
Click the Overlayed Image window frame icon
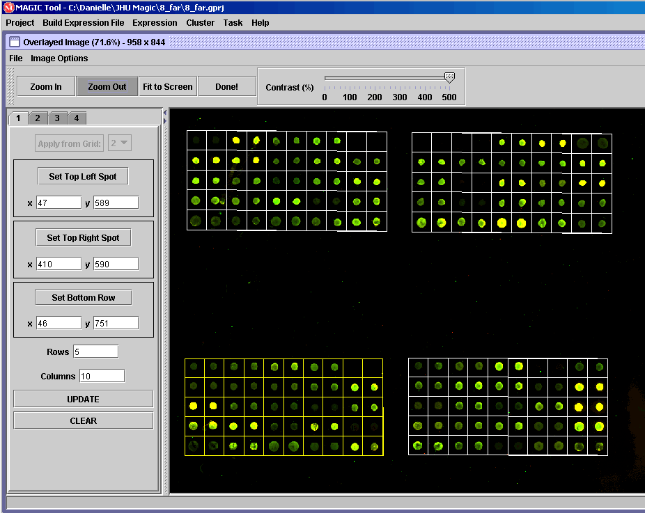(14, 42)
